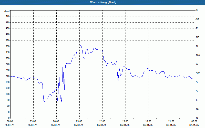Click the W compass label at the 270 level
Screen dimensions: 205x128
point(197,64)
